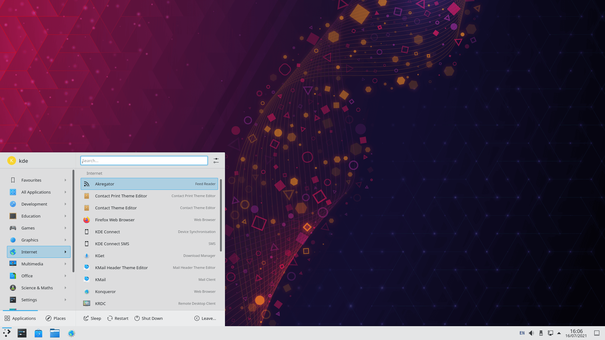This screenshot has width=605, height=340.
Task: Click the EN keyboard layout indicator
Action: pos(522,333)
